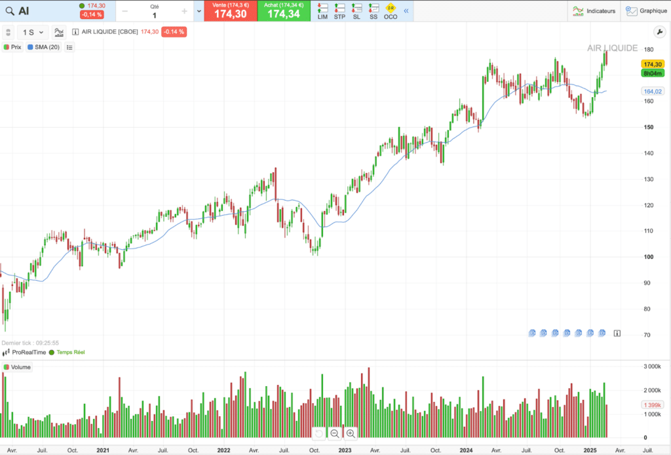671x455 pixels.
Task: Click the 1 399k volume value label
Action: tap(653, 405)
